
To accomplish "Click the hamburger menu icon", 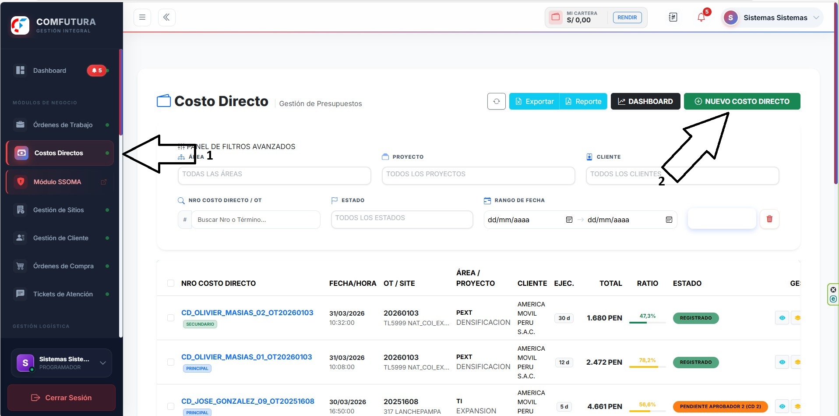I will pyautogui.click(x=142, y=18).
